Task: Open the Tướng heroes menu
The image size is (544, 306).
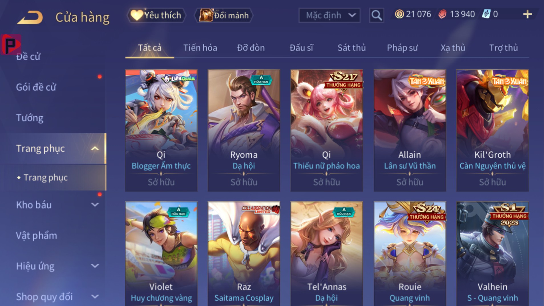Action: 30,118
